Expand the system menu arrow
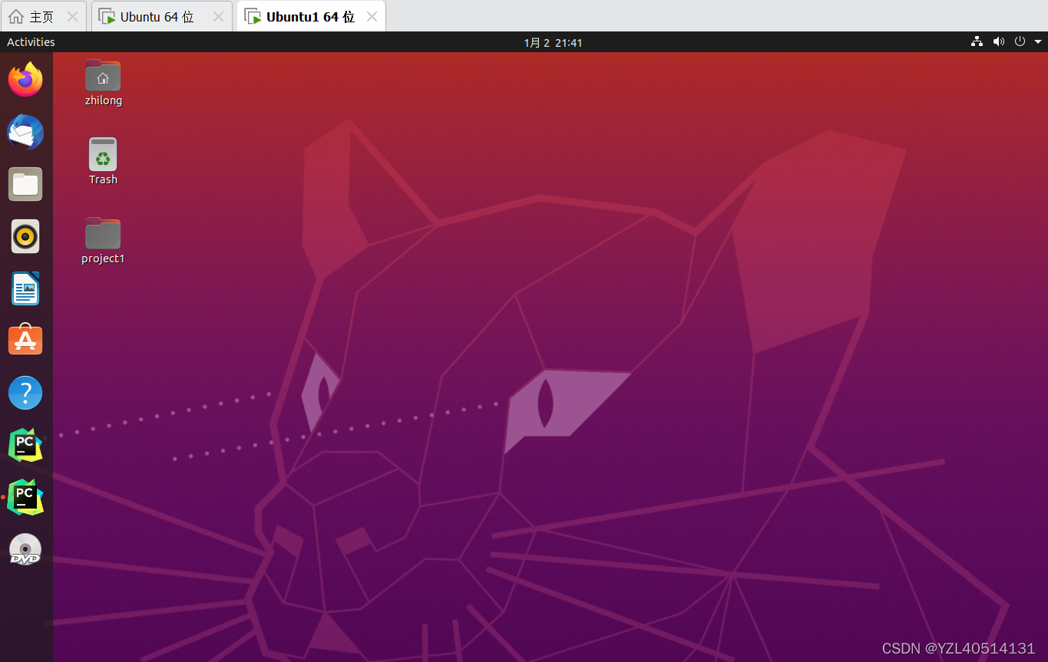 [1037, 42]
